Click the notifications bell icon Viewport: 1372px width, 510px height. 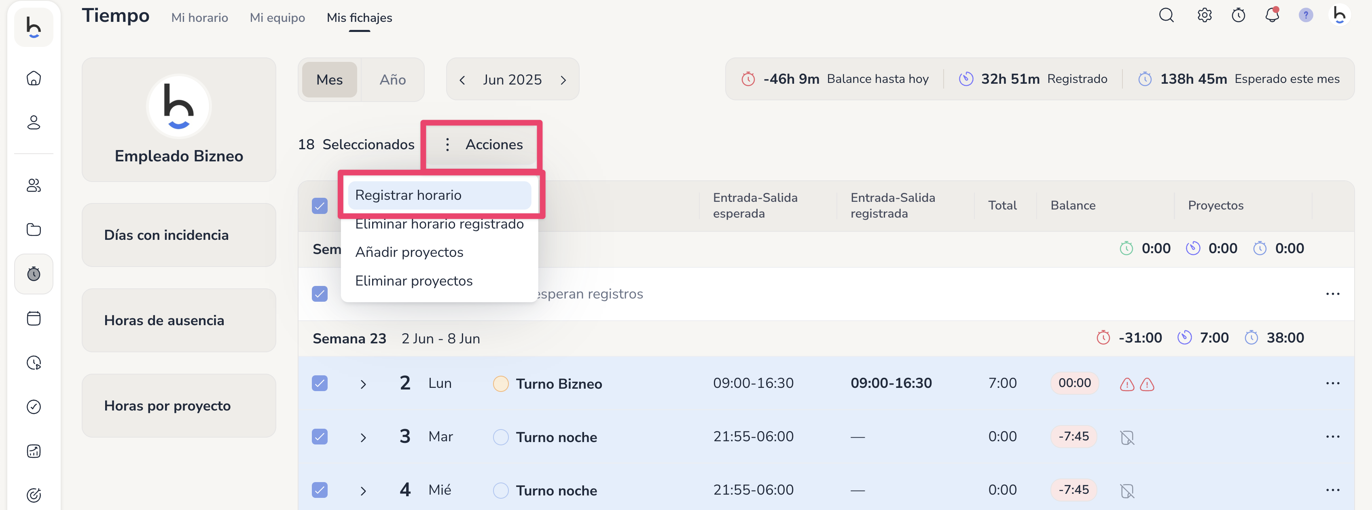pos(1272,15)
